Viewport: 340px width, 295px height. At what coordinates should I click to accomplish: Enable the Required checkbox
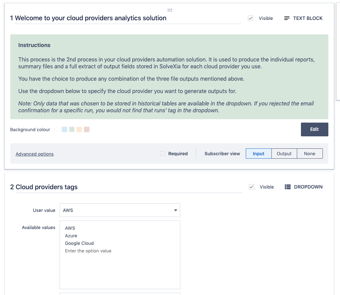pyautogui.click(x=162, y=154)
